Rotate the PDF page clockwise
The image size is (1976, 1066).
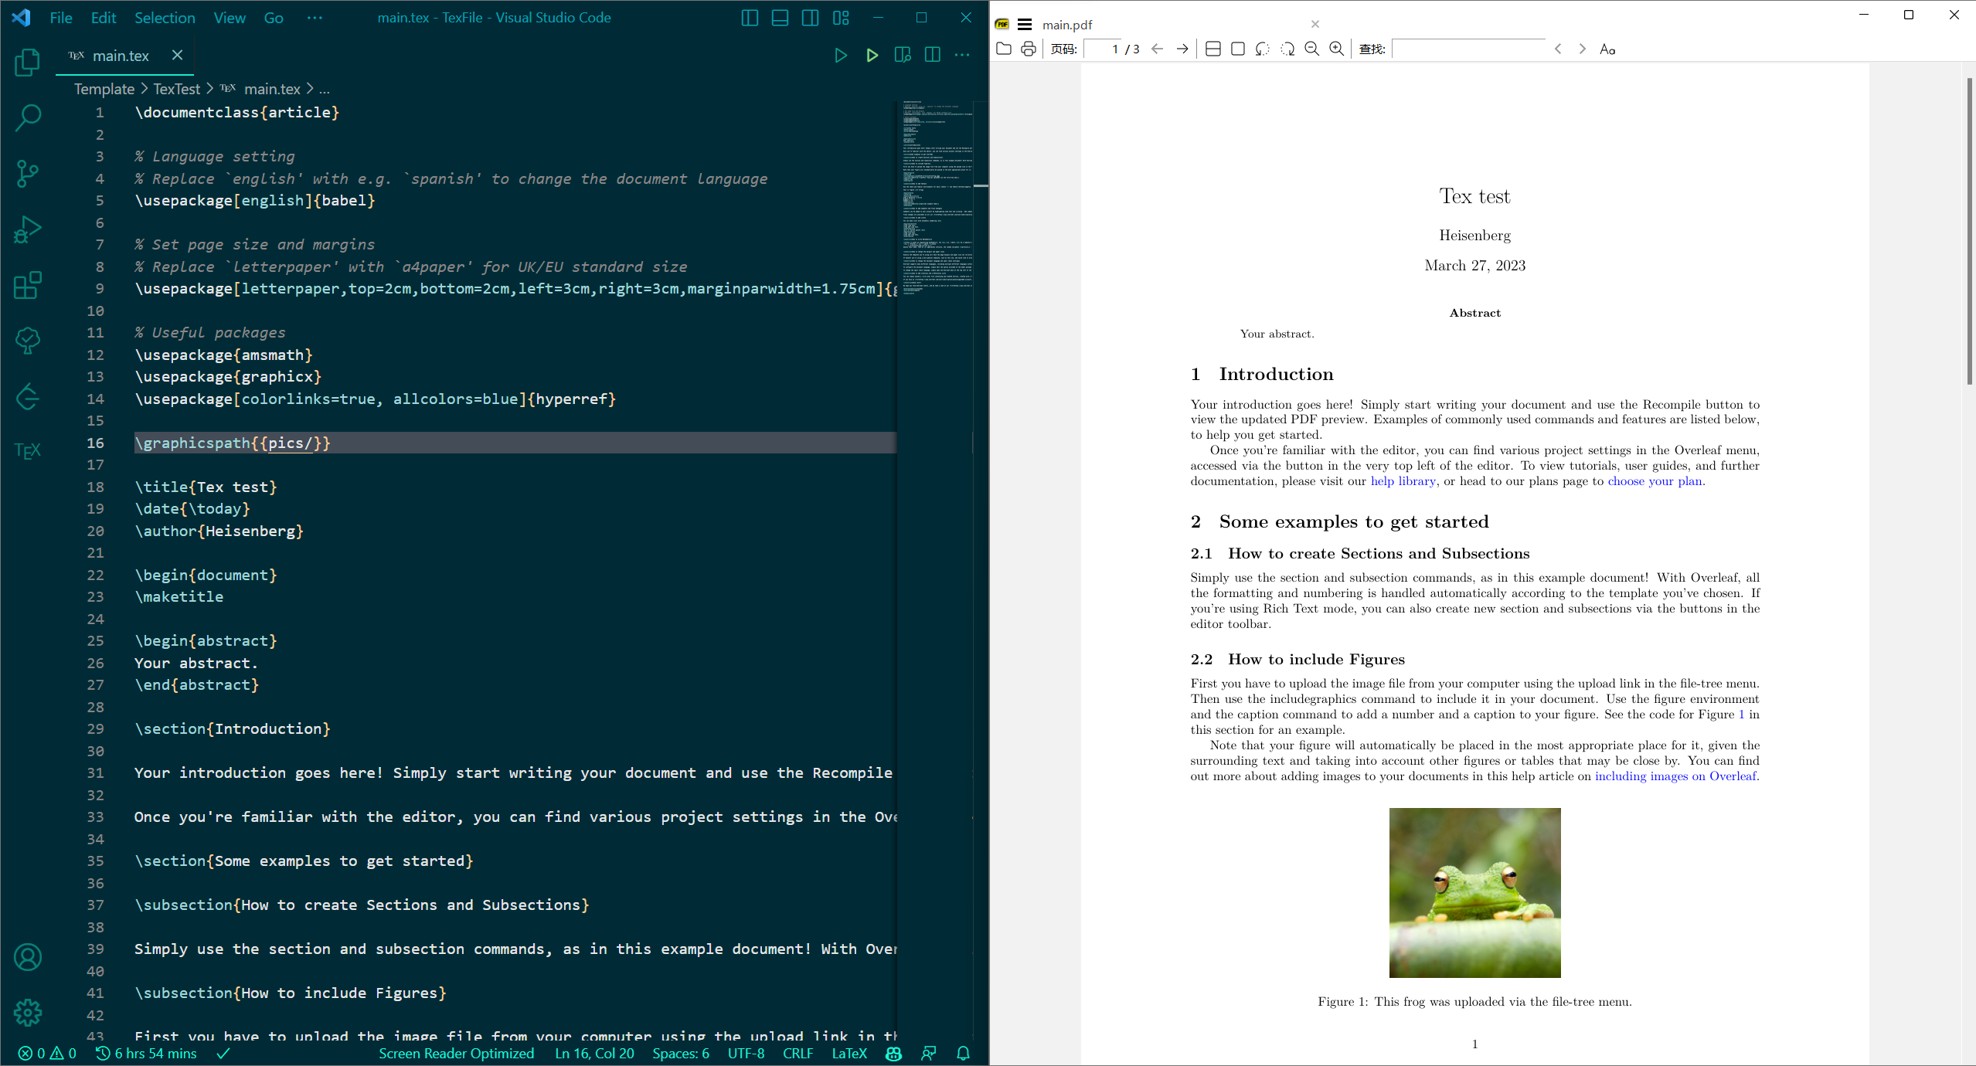1287,49
